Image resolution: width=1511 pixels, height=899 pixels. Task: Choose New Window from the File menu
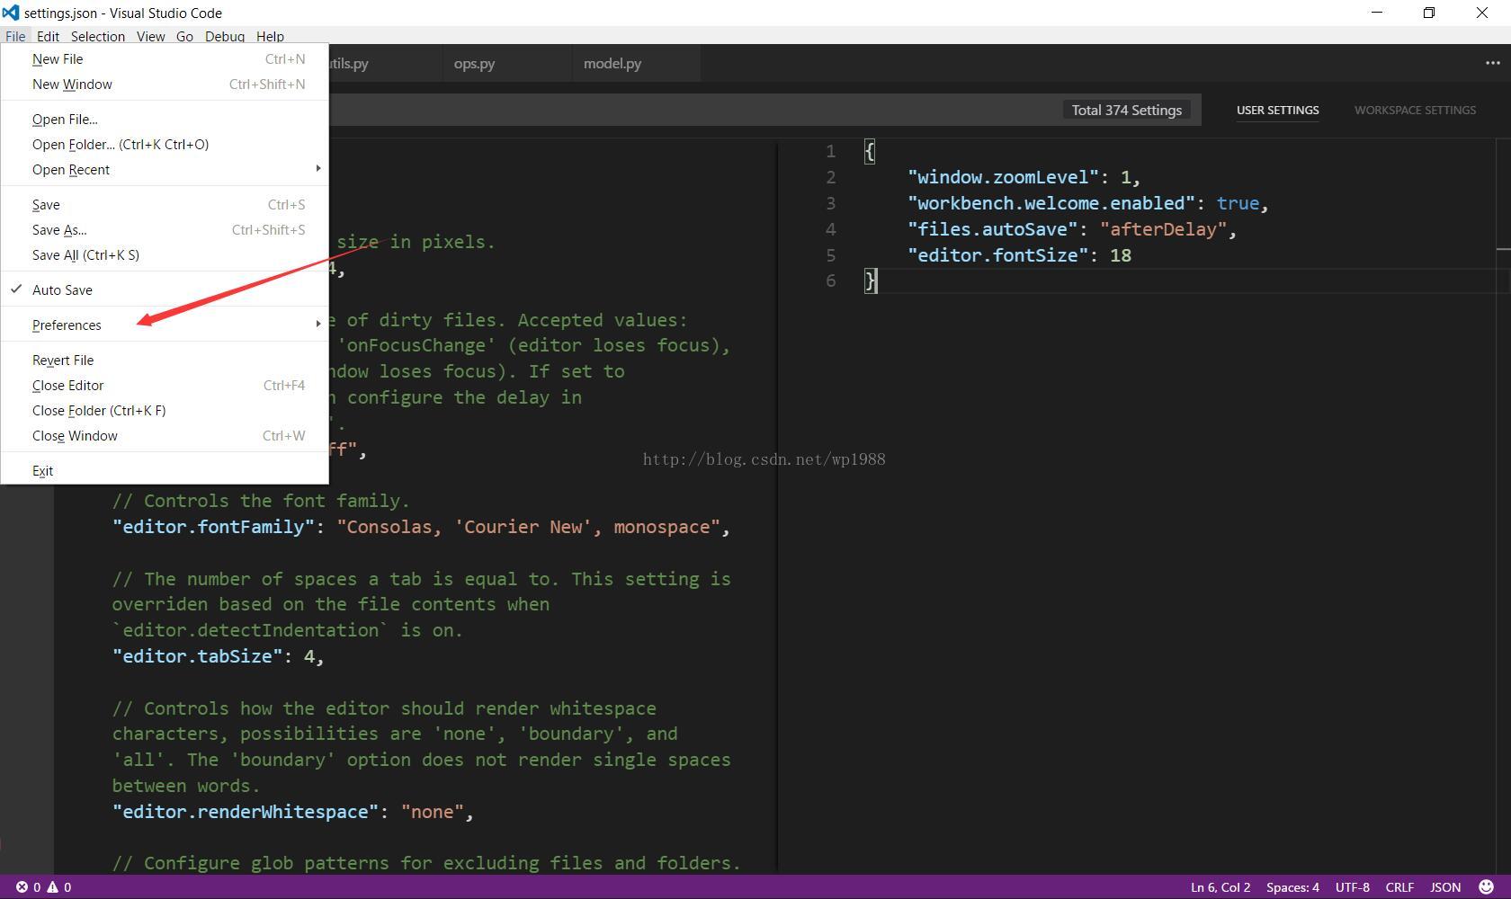click(x=165, y=84)
